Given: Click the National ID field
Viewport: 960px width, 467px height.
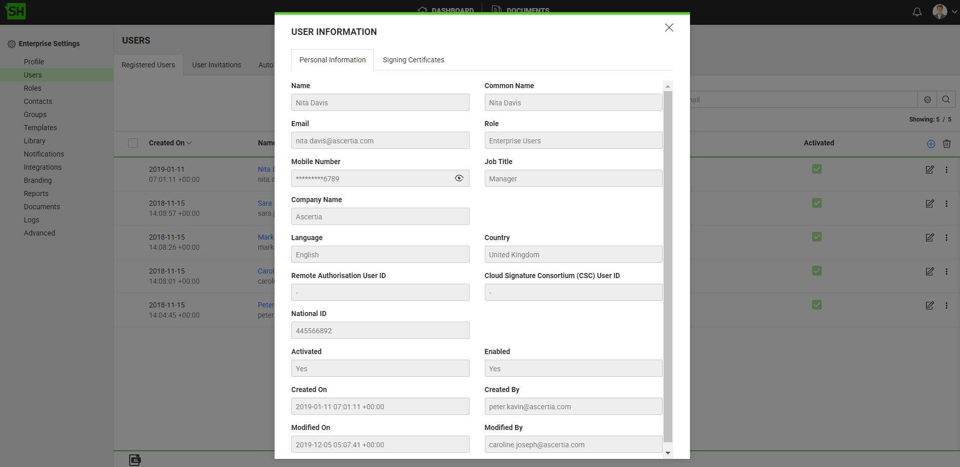Looking at the screenshot, I should (x=380, y=330).
